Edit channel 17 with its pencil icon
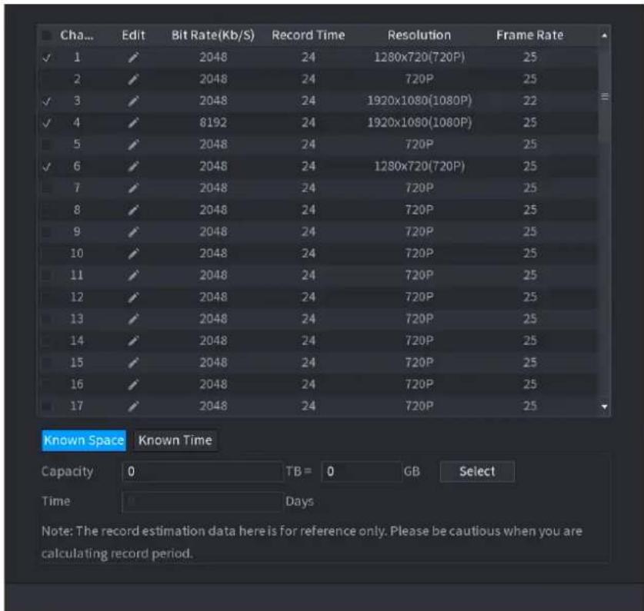 (x=133, y=407)
